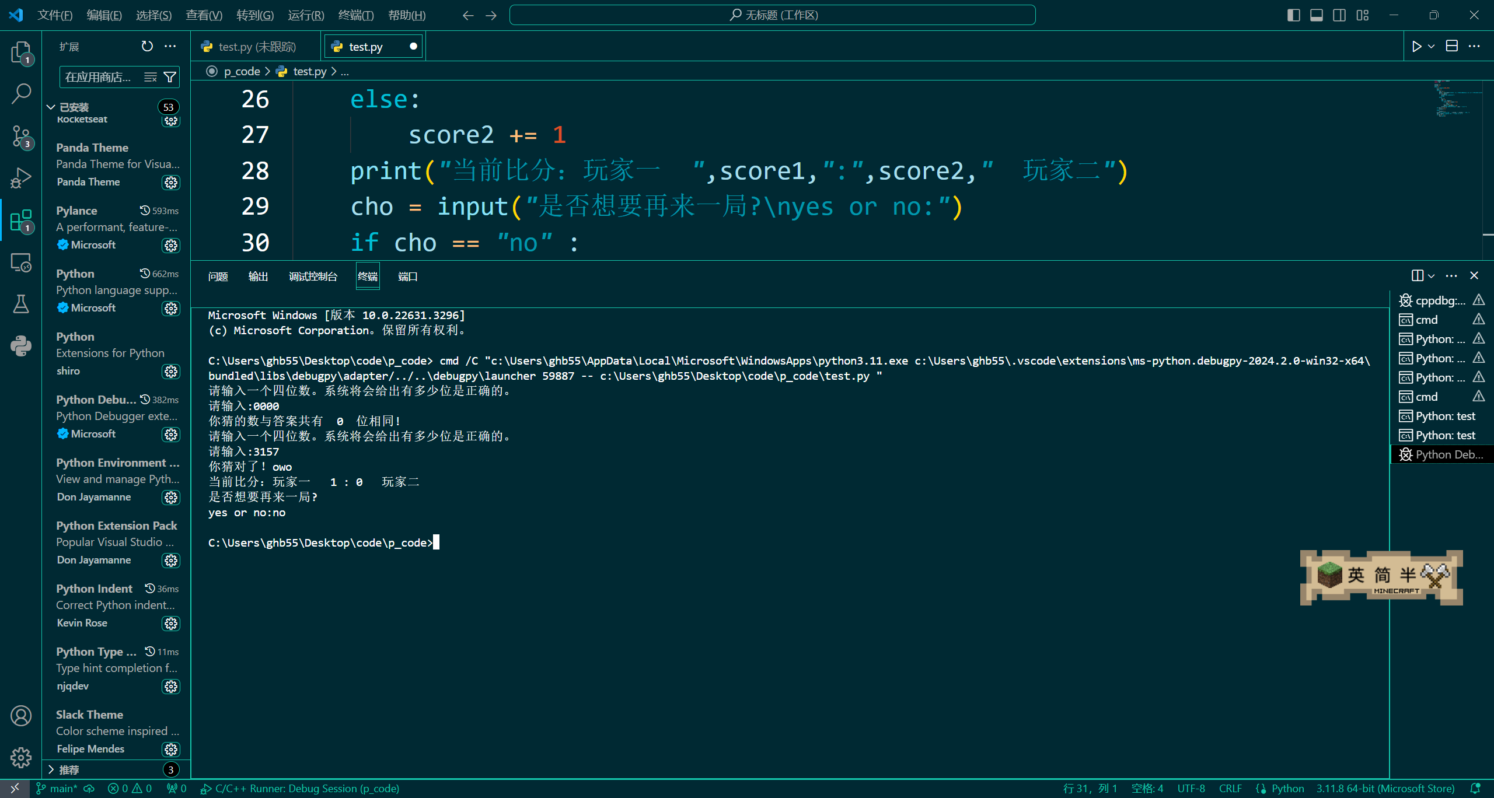Refresh the extensions list
The width and height of the screenshot is (1494, 798).
(147, 46)
